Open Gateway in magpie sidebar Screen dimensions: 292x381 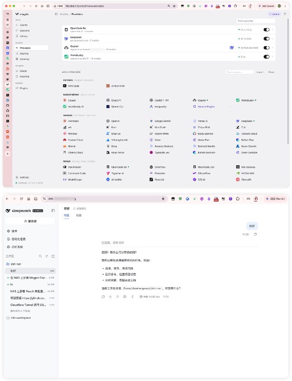24,59
